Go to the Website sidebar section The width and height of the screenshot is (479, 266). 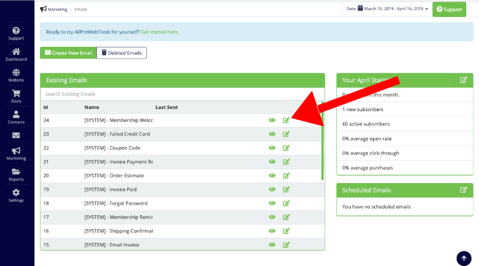coord(16,75)
